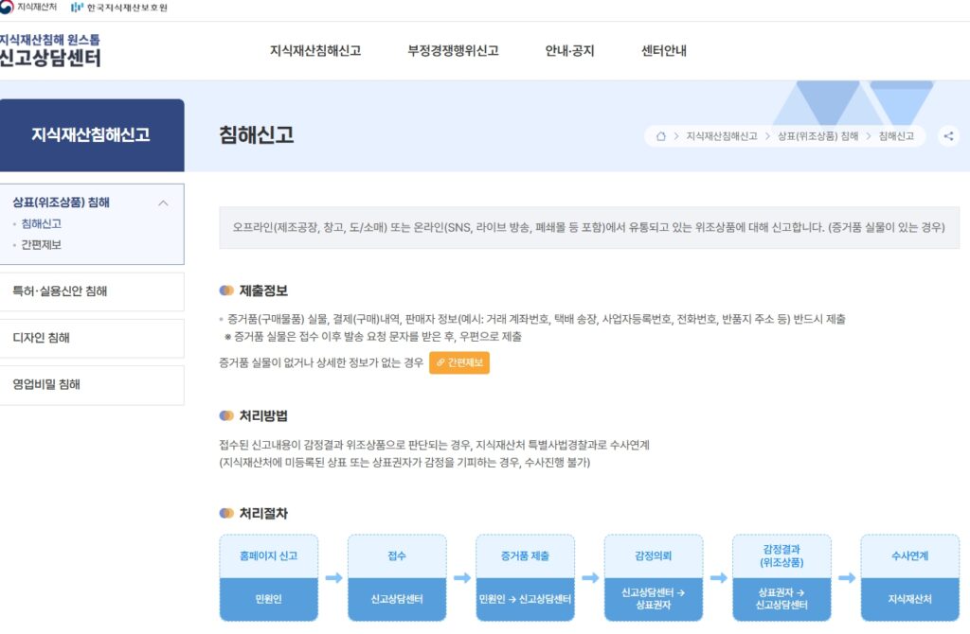Go to the 신고상담센터 home logo

point(50,51)
